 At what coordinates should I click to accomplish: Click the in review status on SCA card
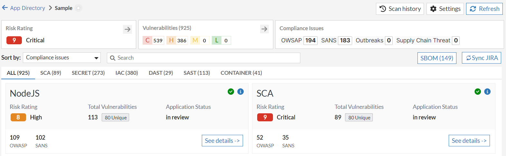(x=424, y=117)
